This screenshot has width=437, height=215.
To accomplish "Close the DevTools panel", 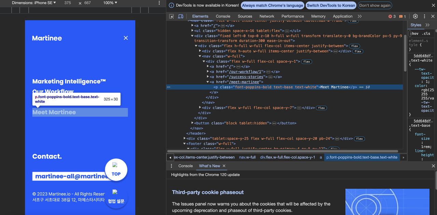I will point(433,16).
